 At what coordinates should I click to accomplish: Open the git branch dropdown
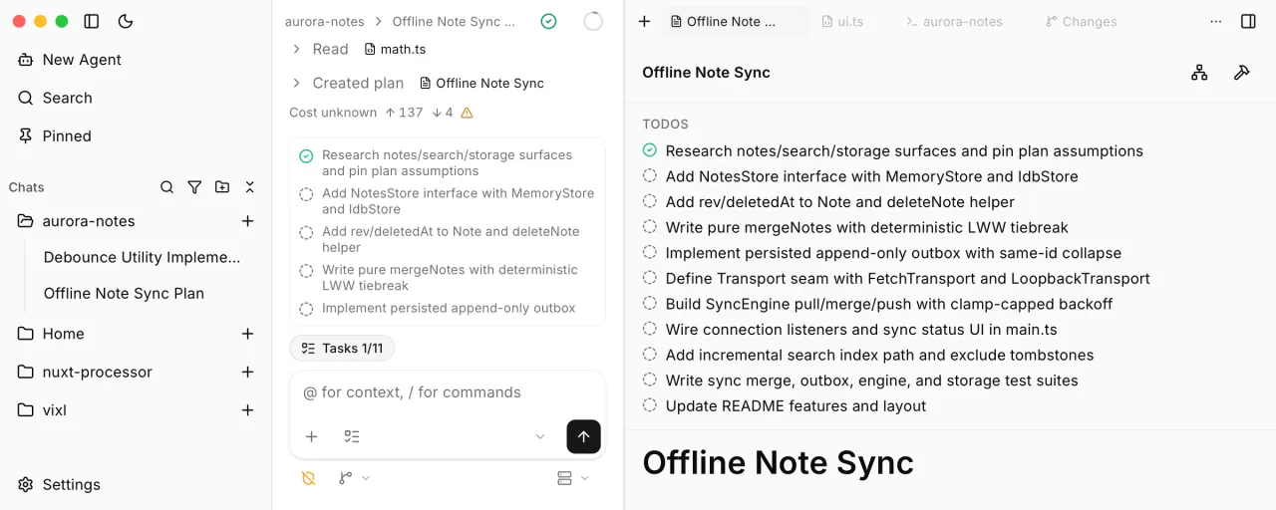pyautogui.click(x=354, y=478)
